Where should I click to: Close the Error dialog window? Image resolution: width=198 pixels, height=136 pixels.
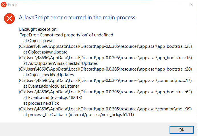pyautogui.click(x=192, y=5)
